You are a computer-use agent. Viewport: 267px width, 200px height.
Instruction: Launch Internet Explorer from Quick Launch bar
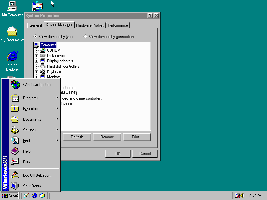point(34,196)
